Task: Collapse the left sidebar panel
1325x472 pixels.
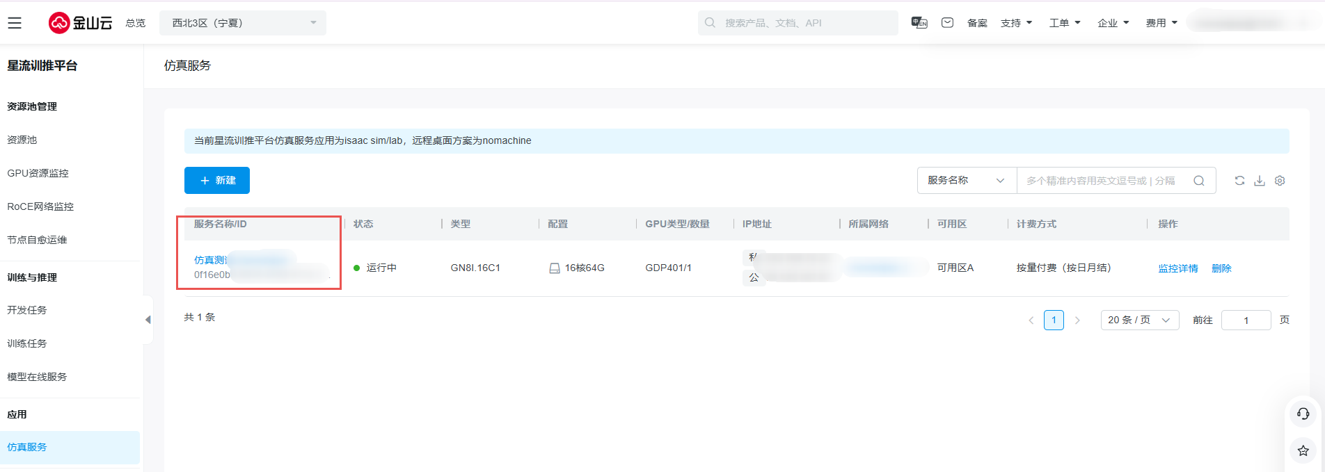Action: (x=148, y=320)
